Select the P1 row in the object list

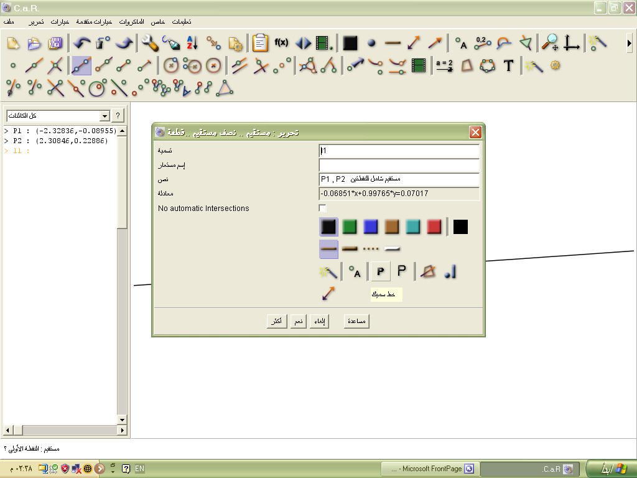pyautogui.click(x=60, y=131)
